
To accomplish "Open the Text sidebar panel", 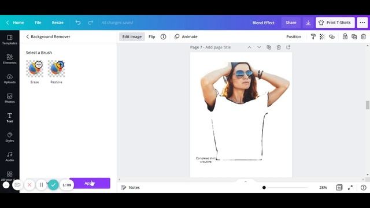I will point(10,118).
